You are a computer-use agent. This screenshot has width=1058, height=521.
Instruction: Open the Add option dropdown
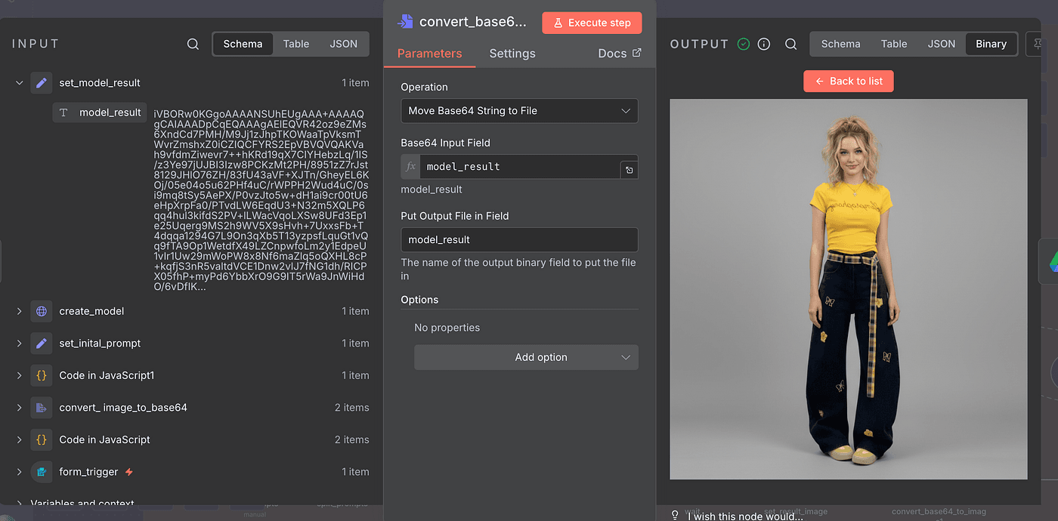click(526, 357)
